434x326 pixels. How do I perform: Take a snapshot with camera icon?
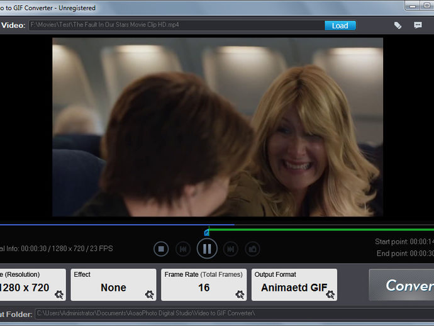[x=252, y=249]
